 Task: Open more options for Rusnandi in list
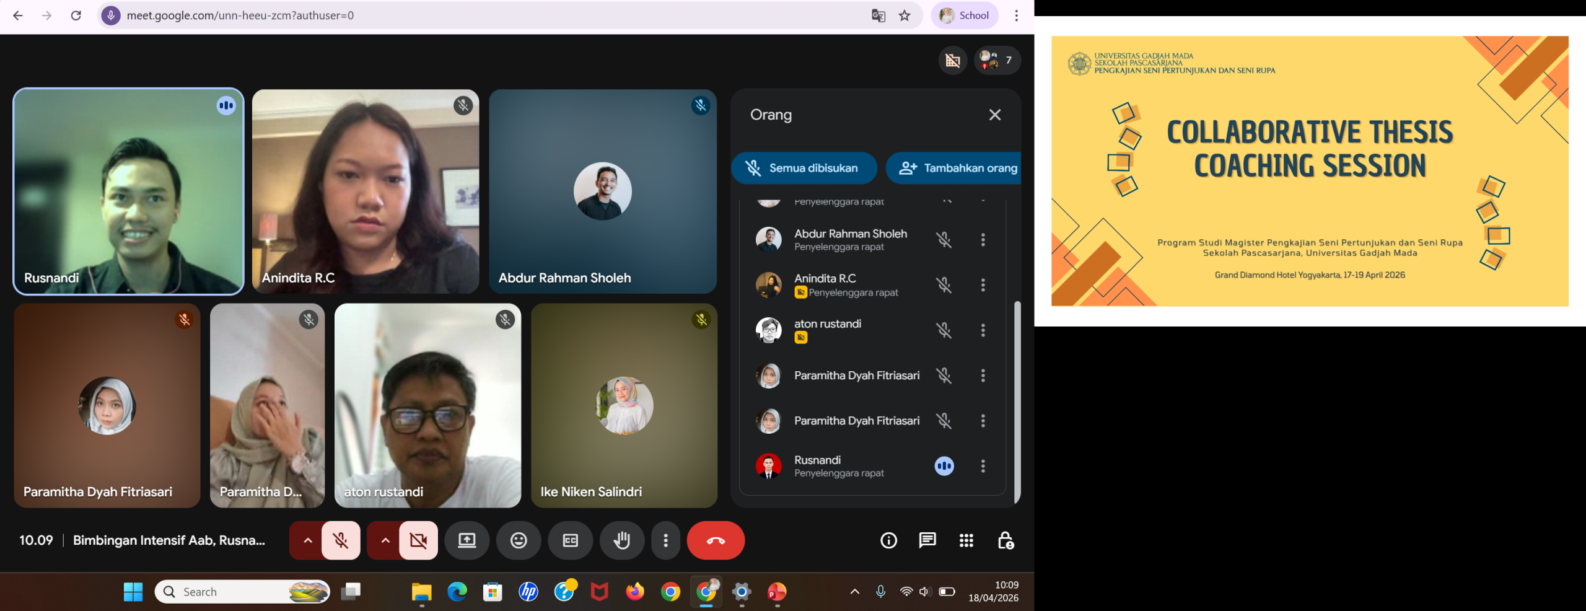coord(983,466)
